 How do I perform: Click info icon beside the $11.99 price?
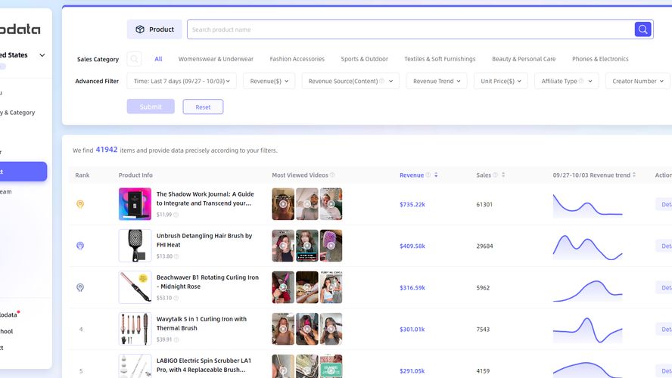coord(176,215)
